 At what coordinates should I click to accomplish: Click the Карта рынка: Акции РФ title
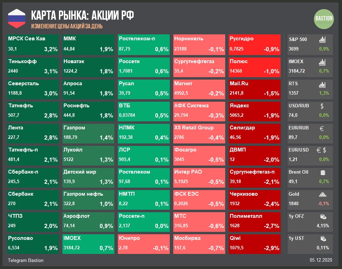pos(82,16)
